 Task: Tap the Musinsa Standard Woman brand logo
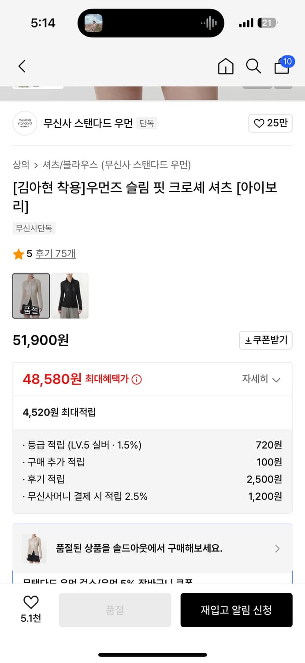coord(25,123)
